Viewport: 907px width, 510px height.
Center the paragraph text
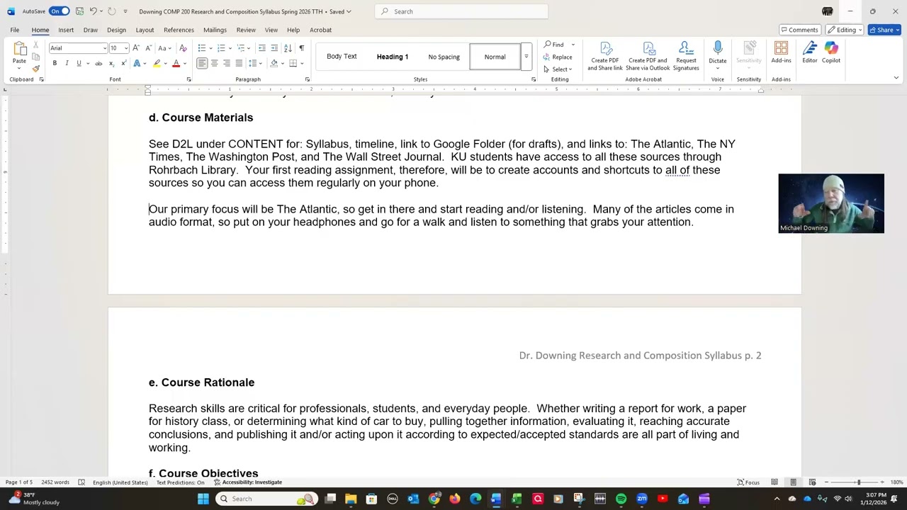click(x=214, y=64)
